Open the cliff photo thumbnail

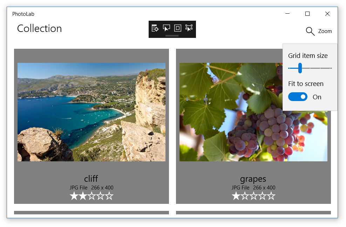point(91,112)
